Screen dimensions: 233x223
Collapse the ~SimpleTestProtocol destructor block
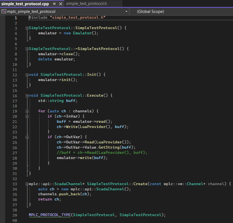click(x=27, y=49)
